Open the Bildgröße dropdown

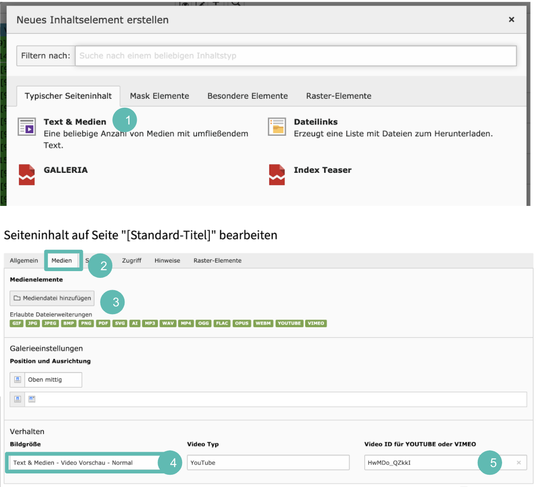tap(85, 463)
